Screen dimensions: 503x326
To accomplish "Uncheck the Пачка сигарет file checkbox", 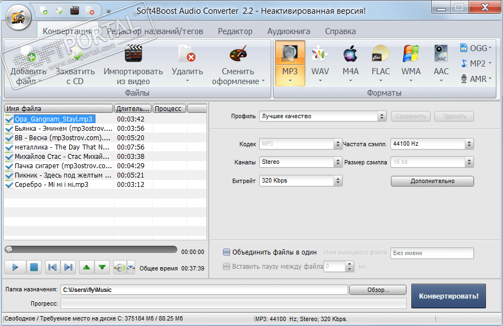I will coord(9,165).
